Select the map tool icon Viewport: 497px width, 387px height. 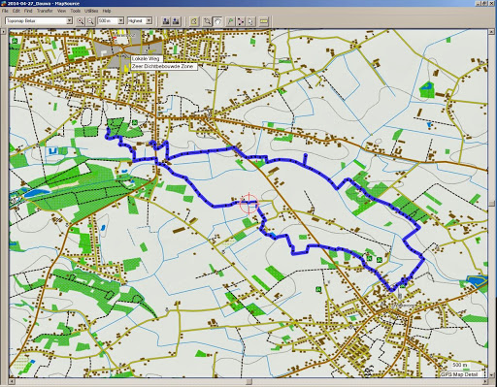tap(193, 21)
